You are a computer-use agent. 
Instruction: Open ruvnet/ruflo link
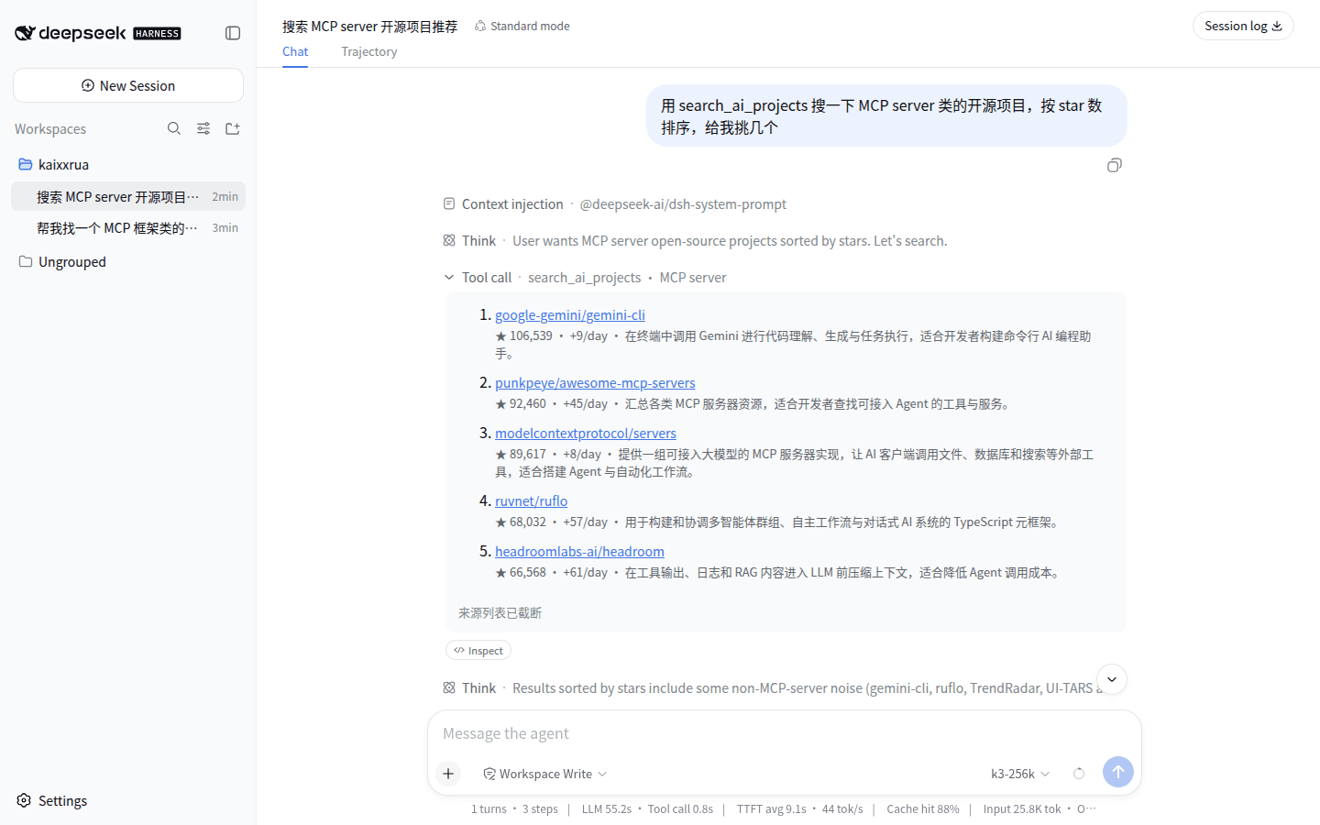(532, 500)
